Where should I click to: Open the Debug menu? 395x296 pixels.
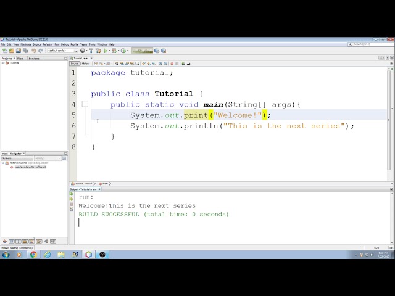[65, 44]
